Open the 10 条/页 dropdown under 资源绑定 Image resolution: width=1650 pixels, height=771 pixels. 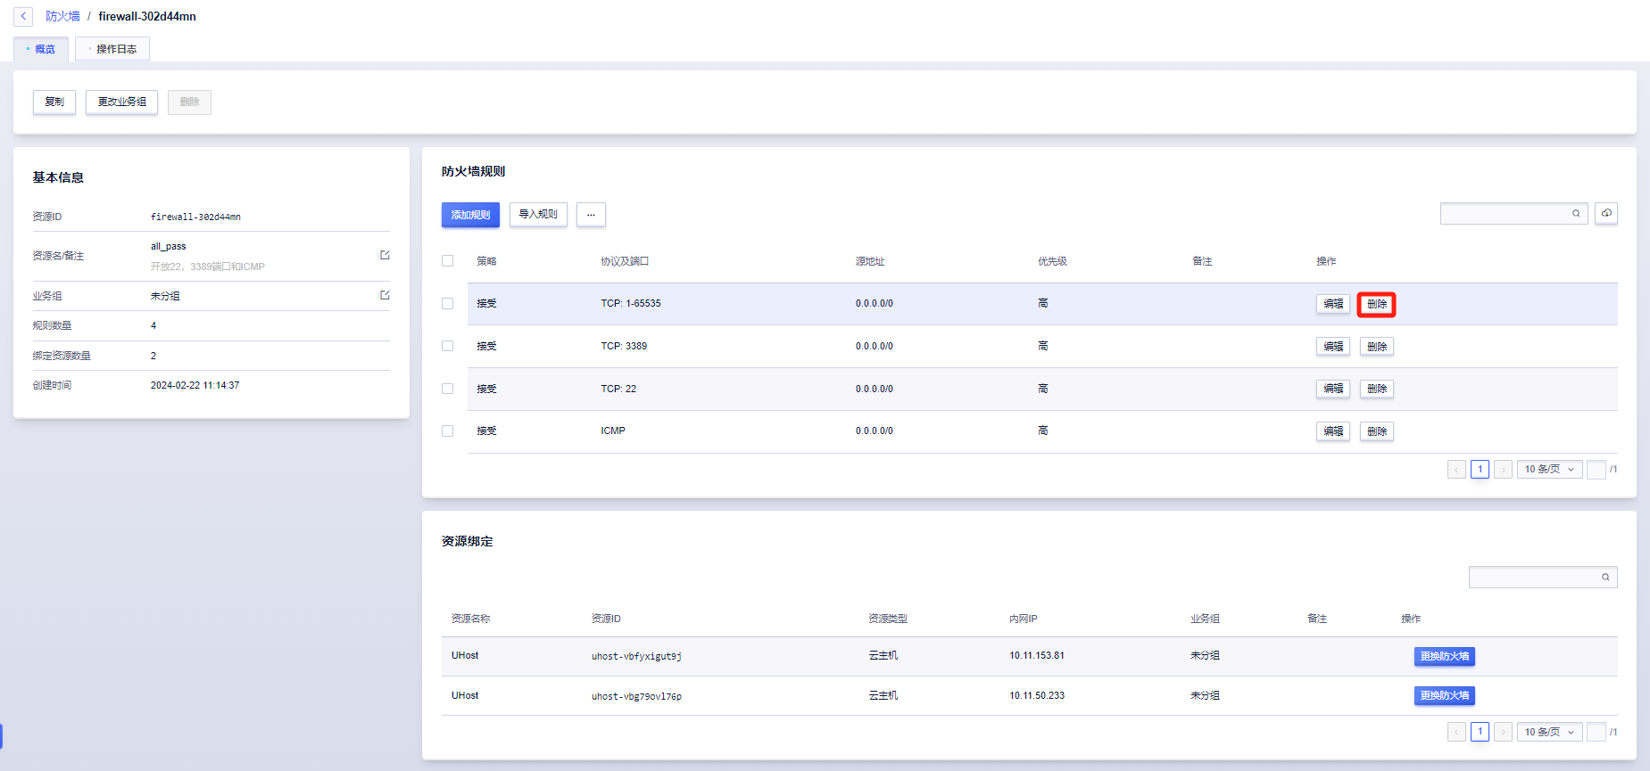coord(1549,732)
